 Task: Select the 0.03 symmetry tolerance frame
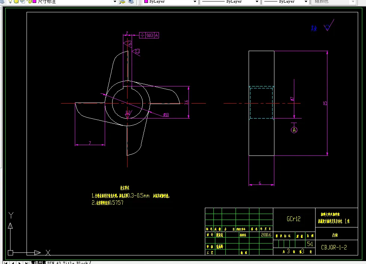(149, 35)
